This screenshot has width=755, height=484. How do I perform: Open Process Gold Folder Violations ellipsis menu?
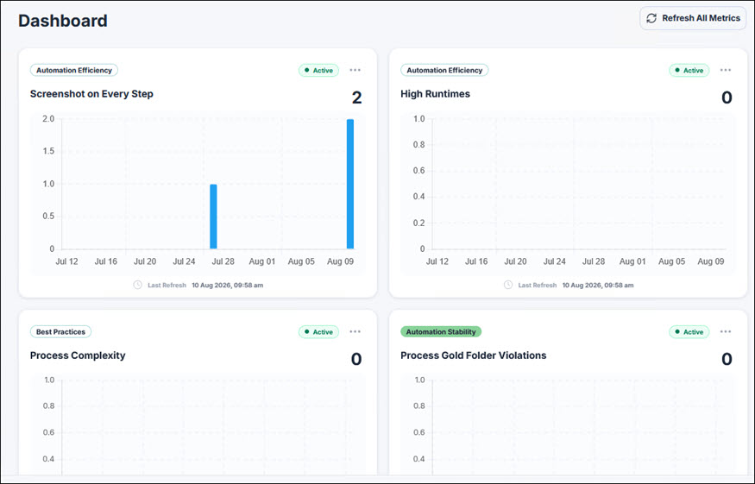click(726, 332)
